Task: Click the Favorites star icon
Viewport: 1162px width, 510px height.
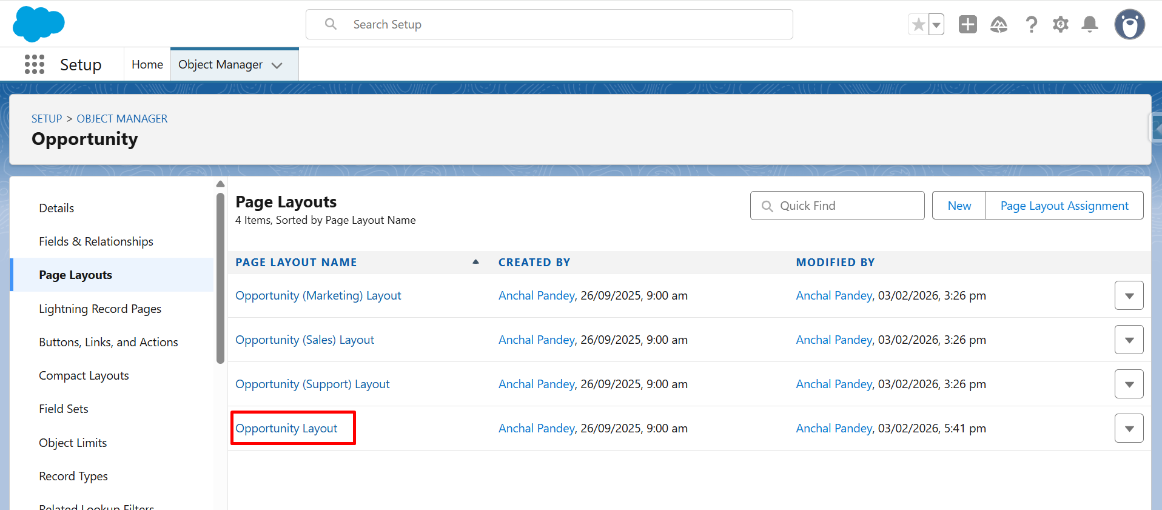Action: 918,25
